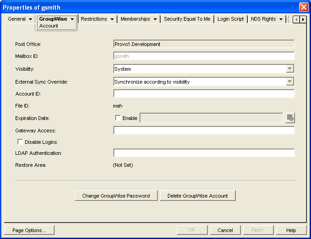Go to the Security Equal To Me tab
This screenshot has width=311, height=239.
pyautogui.click(x=187, y=19)
